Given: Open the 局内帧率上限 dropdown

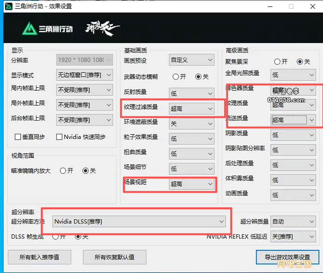Looking at the screenshot, I should click(x=84, y=90).
